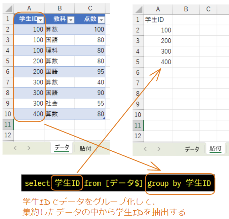The height and width of the screenshot is (219, 229).
Task: Click student ID 200 in row 5
Action: tap(29, 61)
